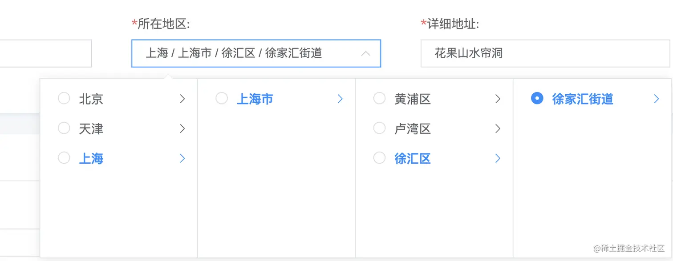Click the chevron next to 徐汇区

point(498,158)
